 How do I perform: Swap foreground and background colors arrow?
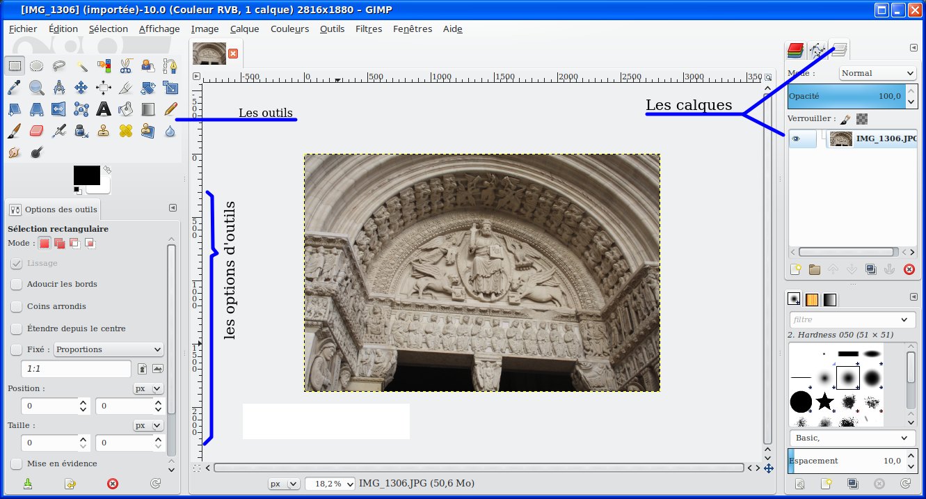tap(107, 169)
